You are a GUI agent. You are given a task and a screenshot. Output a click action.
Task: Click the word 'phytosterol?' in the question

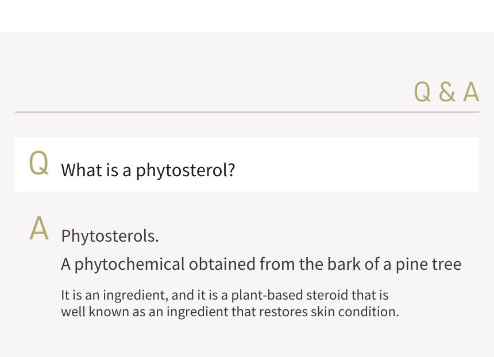pyautogui.click(x=186, y=170)
